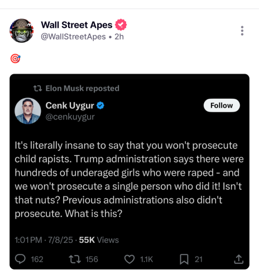Bookmark the tweet with the bookmark icon

click(184, 259)
